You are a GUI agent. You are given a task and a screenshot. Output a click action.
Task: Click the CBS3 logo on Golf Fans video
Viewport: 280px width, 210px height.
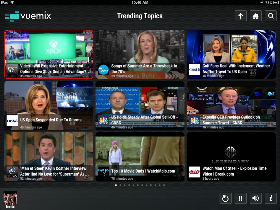click(194, 70)
